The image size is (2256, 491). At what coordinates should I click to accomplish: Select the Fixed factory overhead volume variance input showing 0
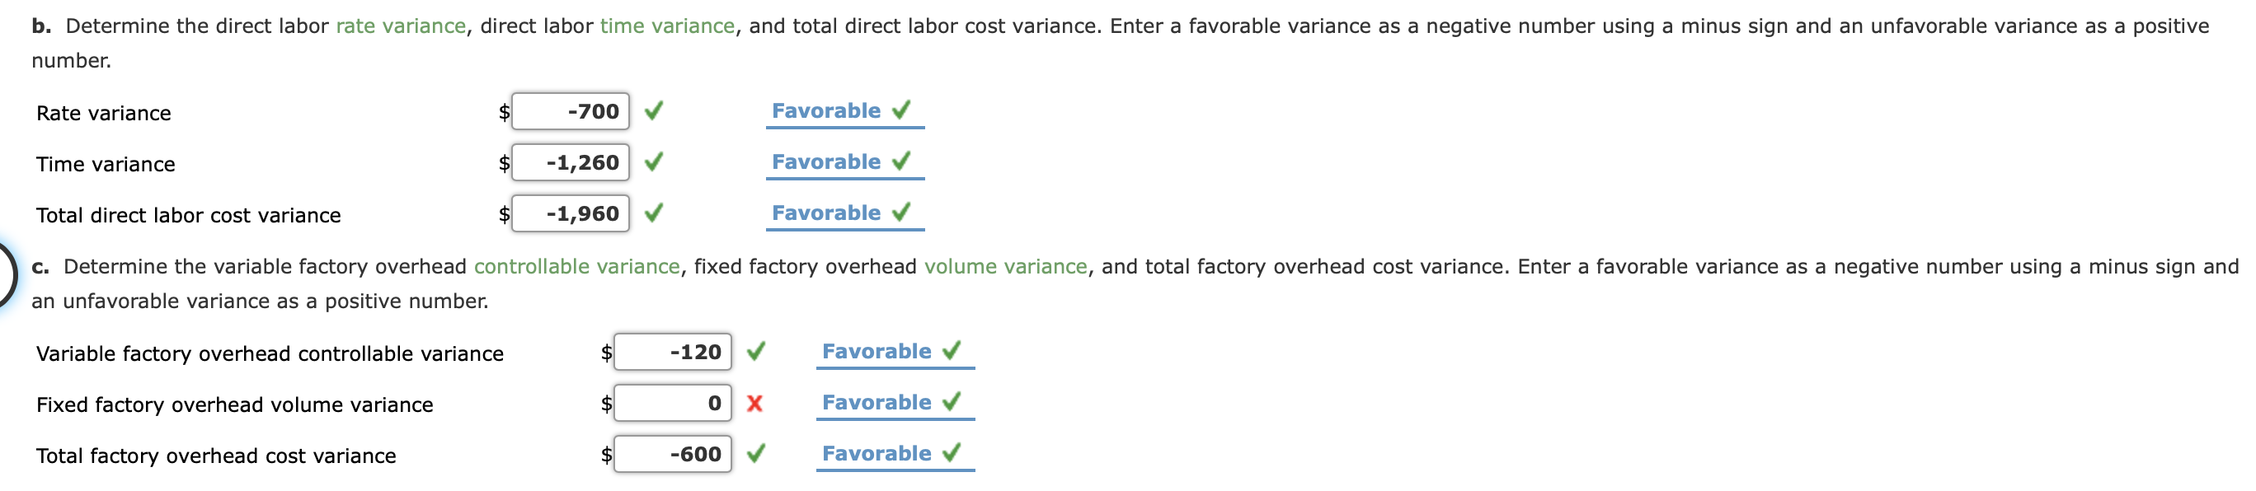coord(674,404)
